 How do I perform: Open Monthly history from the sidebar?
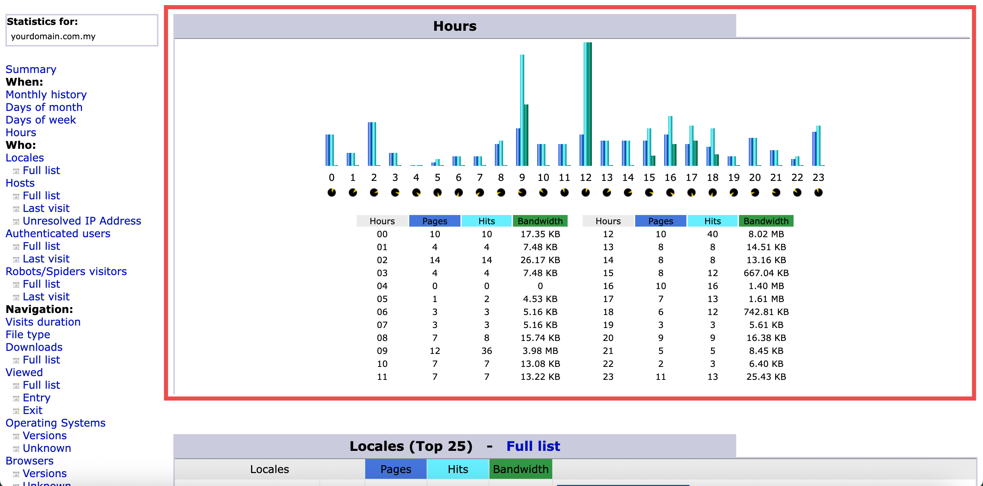click(x=46, y=94)
